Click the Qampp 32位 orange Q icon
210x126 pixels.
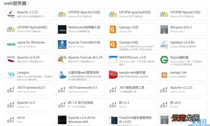click(x=113, y=29)
